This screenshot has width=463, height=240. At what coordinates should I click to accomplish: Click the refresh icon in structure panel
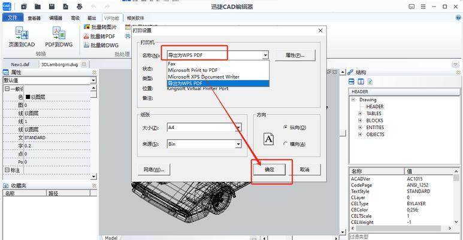pyautogui.click(x=370, y=82)
